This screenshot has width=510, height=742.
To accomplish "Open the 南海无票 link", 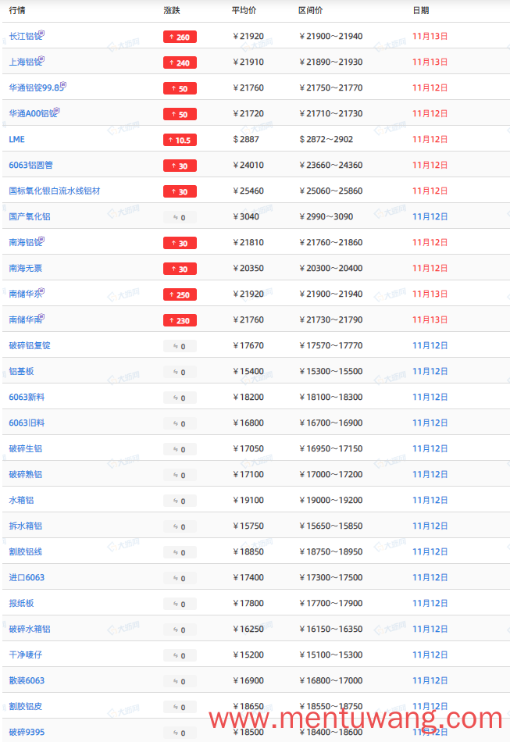I will click(x=26, y=269).
